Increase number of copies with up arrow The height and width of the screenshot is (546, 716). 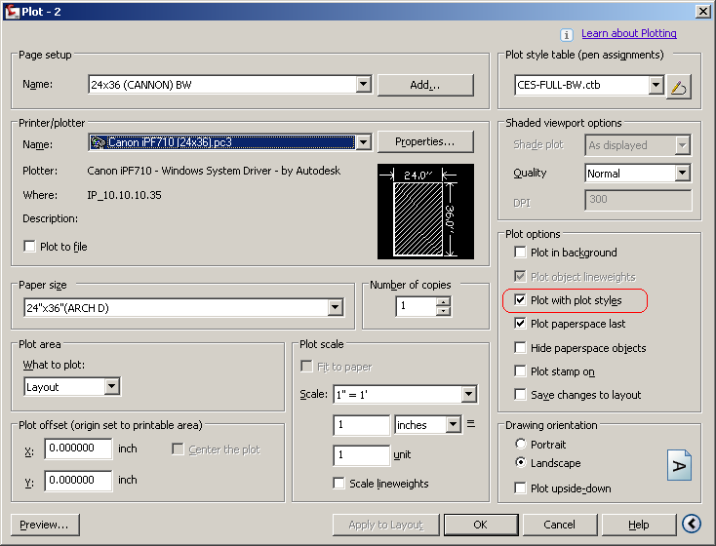pyautogui.click(x=443, y=301)
